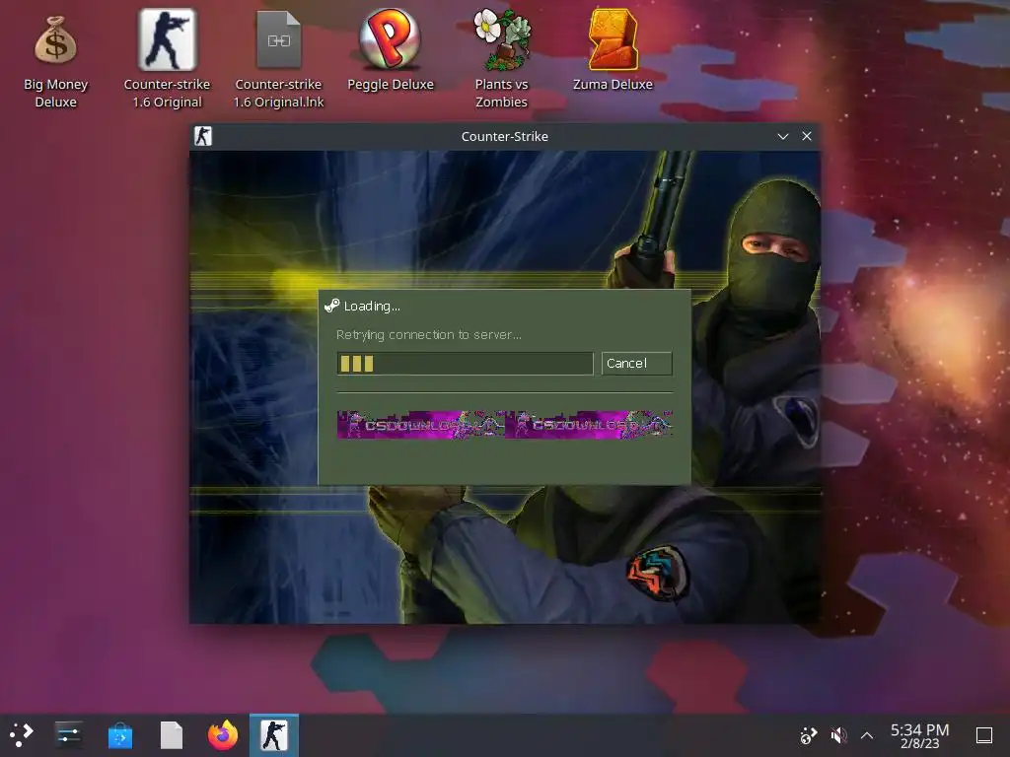Click the Steam tray icon
1010x757 pixels.
pyautogui.click(x=808, y=735)
